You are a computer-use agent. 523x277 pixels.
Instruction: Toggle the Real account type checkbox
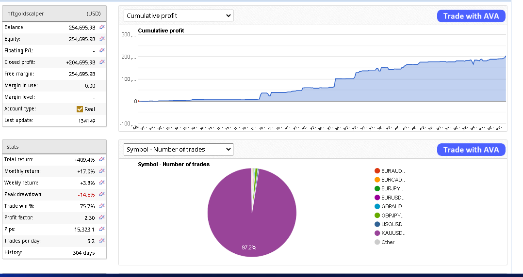tap(80, 109)
